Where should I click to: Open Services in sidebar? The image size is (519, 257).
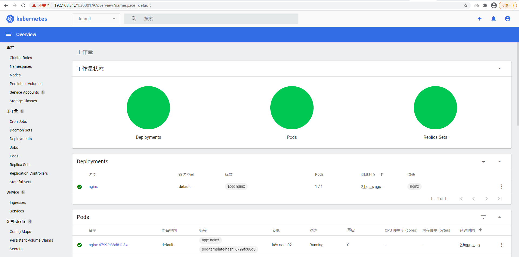(17, 211)
